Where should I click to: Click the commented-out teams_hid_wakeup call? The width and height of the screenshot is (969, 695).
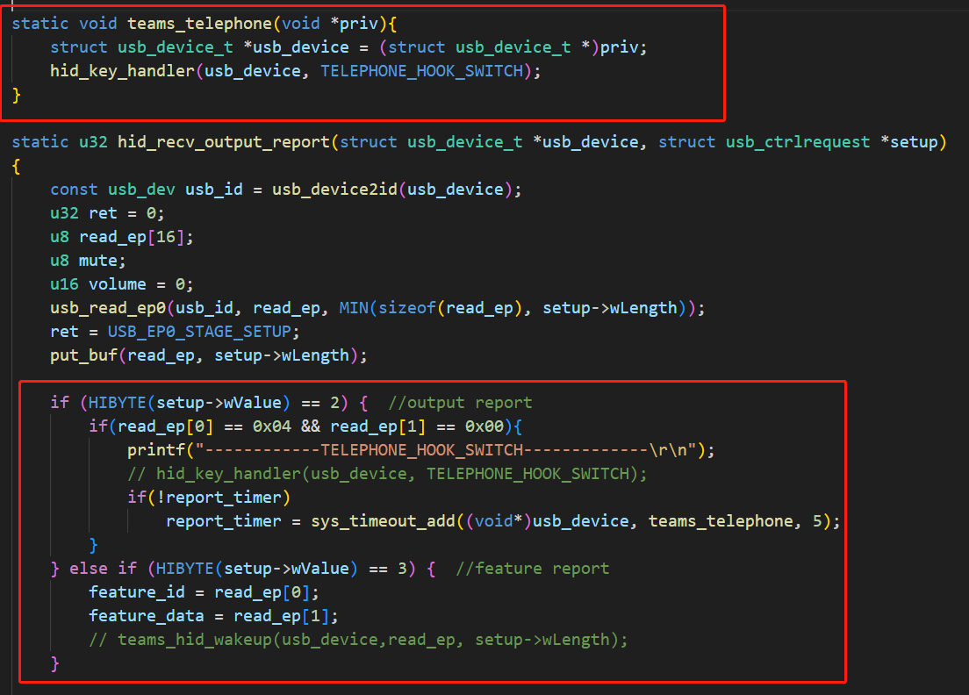pos(358,640)
